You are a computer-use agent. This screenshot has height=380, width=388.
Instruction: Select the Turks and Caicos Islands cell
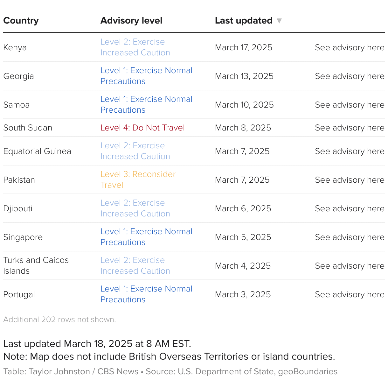click(36, 265)
